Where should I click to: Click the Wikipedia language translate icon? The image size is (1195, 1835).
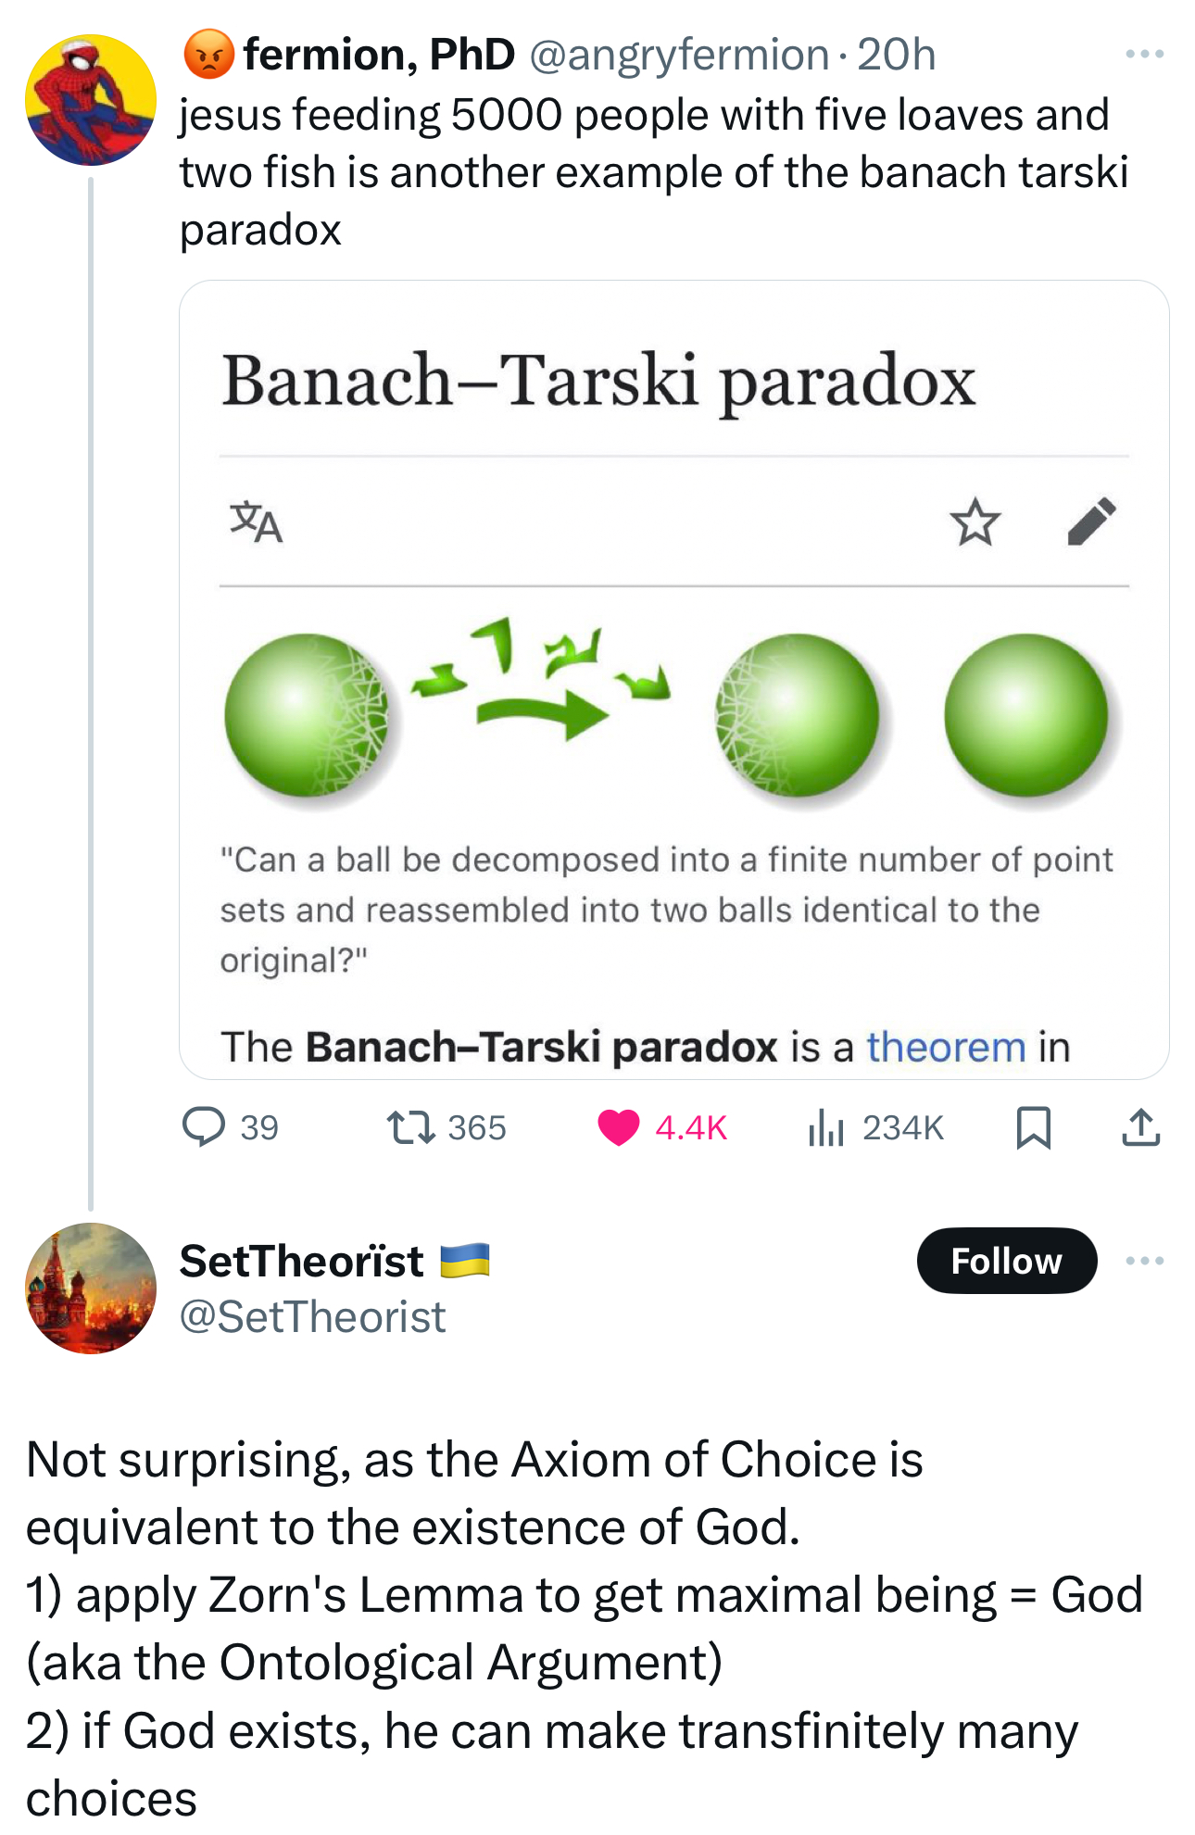point(256,522)
